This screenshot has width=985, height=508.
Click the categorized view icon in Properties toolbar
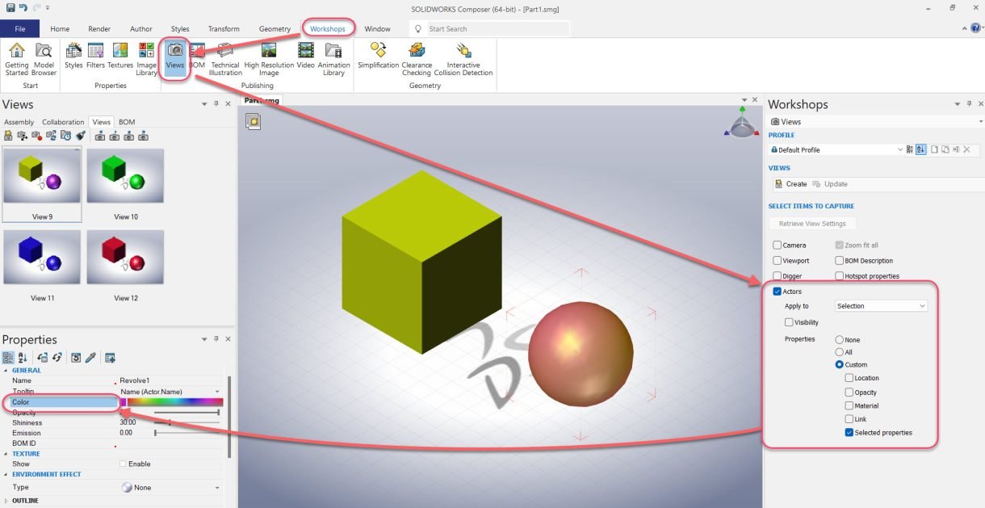click(x=8, y=357)
